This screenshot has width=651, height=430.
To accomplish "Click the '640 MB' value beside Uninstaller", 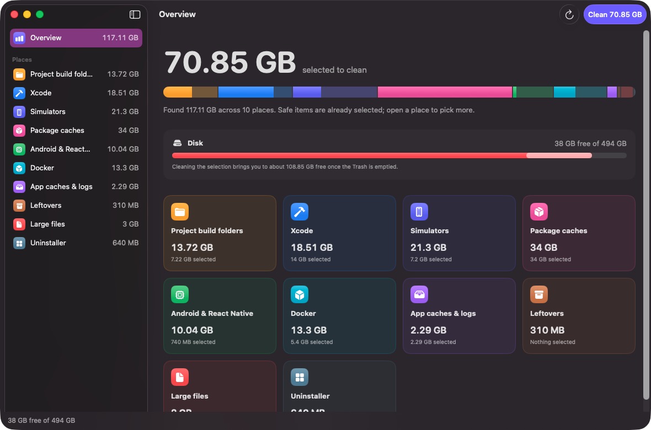I will (x=125, y=243).
